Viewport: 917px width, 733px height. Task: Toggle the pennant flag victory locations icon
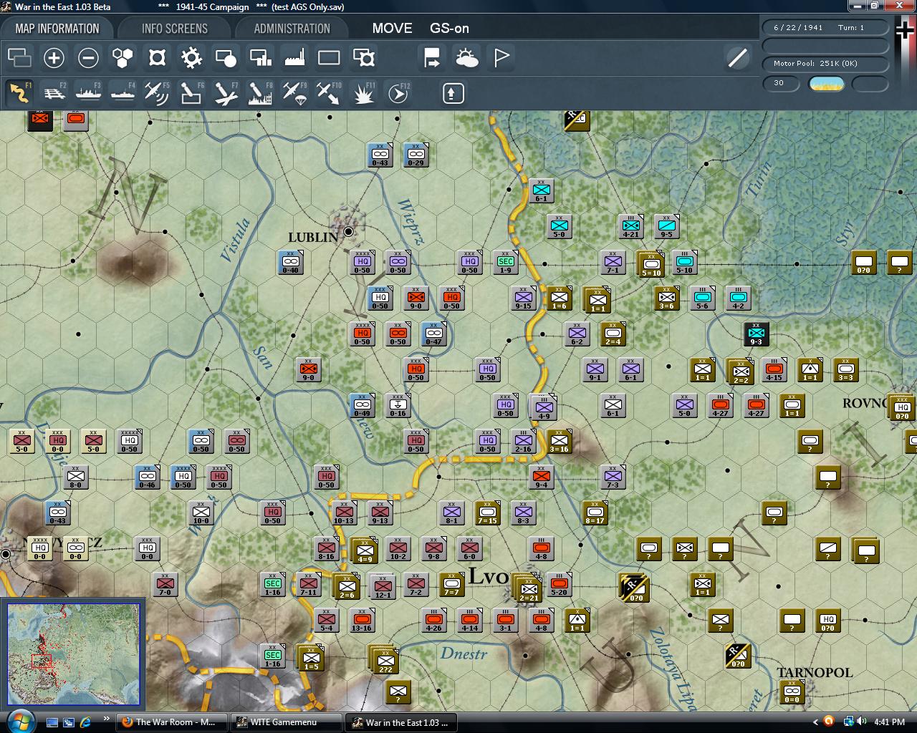pos(501,57)
